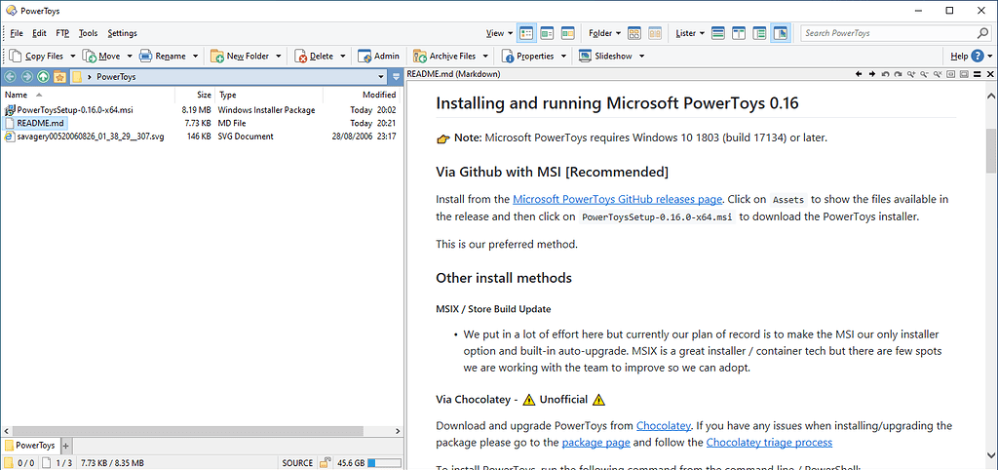
Task: Open the FTP menu
Action: point(62,33)
